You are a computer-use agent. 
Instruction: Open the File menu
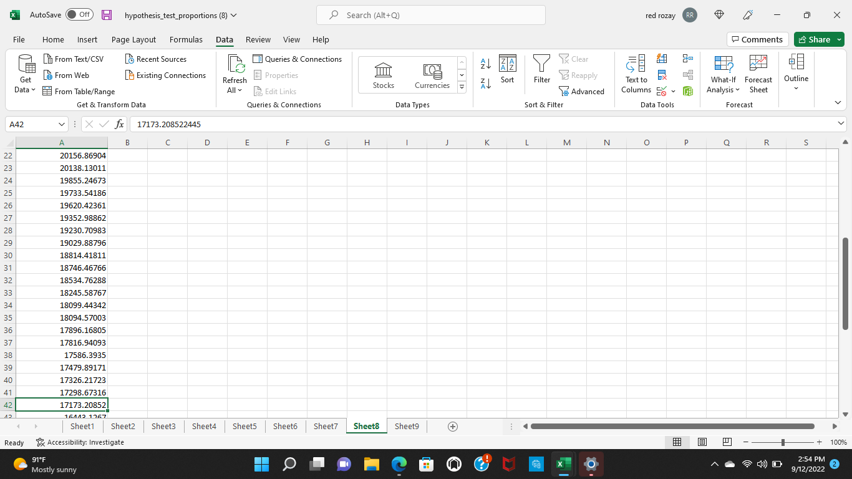pyautogui.click(x=19, y=39)
